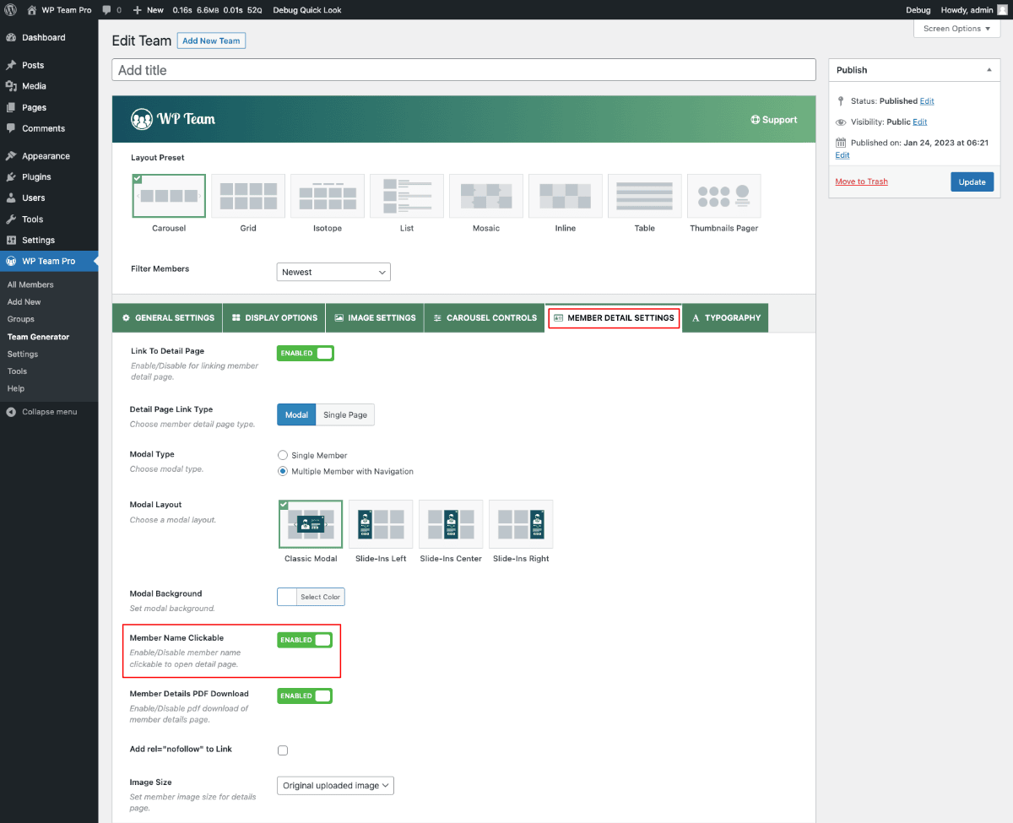Click the WP Team Pro menu icon
1013x823 pixels.
coord(11,262)
